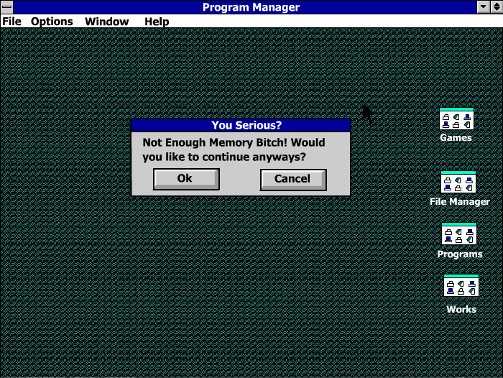Open the Works group icon

pos(461,285)
